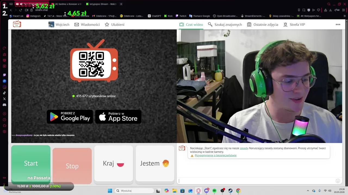348x195 pixels.
Task: Open the browser AI assistant icon
Action: coord(337,10)
